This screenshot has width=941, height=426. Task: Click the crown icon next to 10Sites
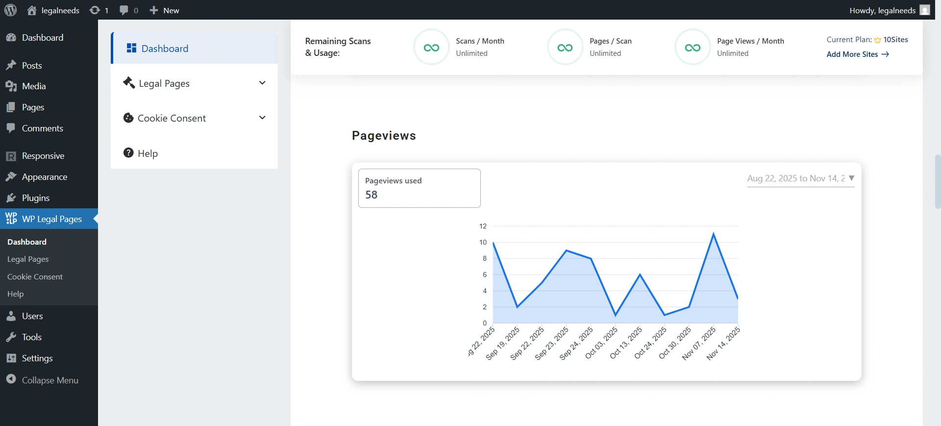pos(877,40)
